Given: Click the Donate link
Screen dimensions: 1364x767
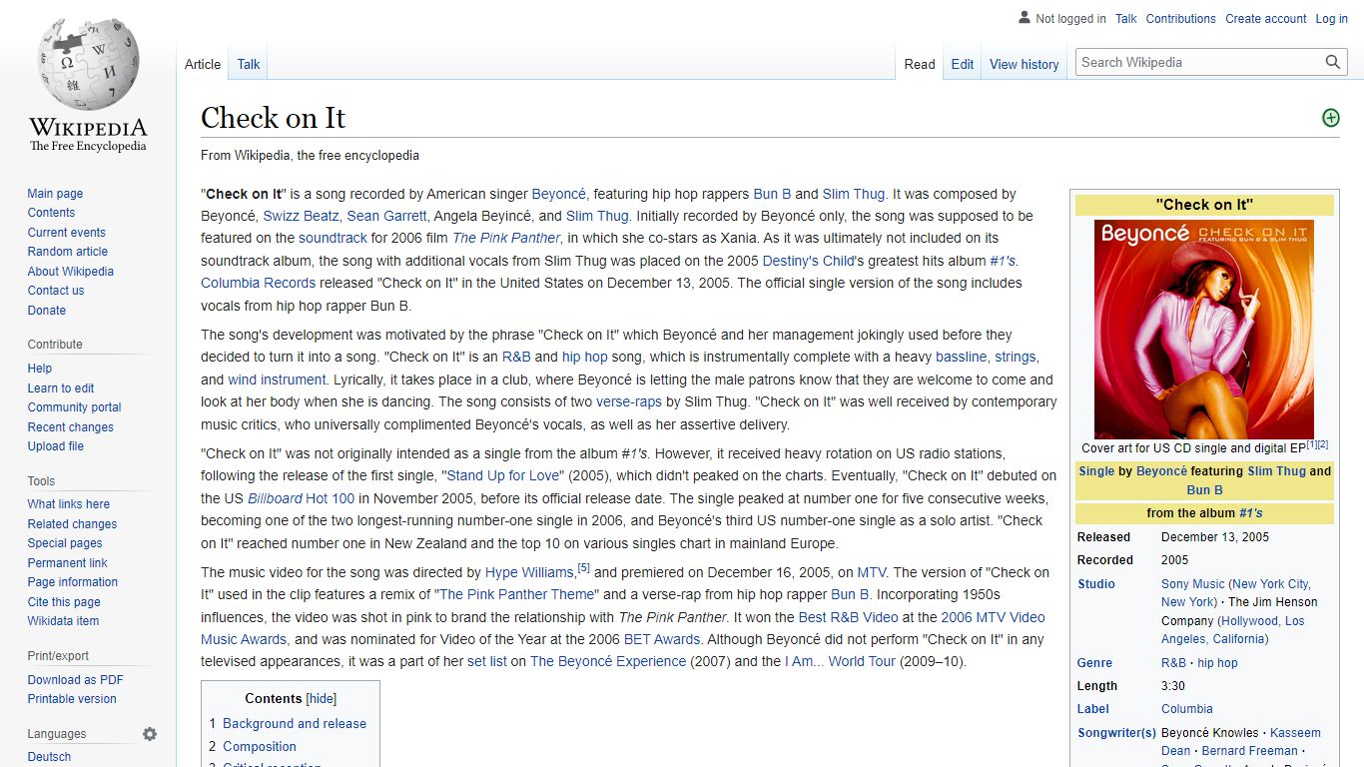Looking at the screenshot, I should (46, 311).
